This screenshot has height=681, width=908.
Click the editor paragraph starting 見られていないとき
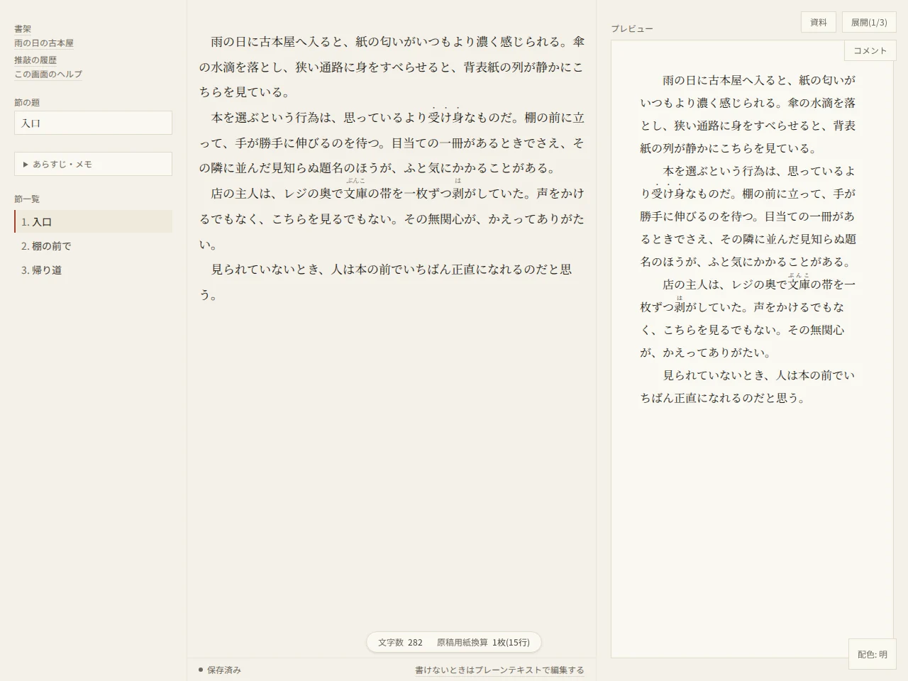click(392, 282)
